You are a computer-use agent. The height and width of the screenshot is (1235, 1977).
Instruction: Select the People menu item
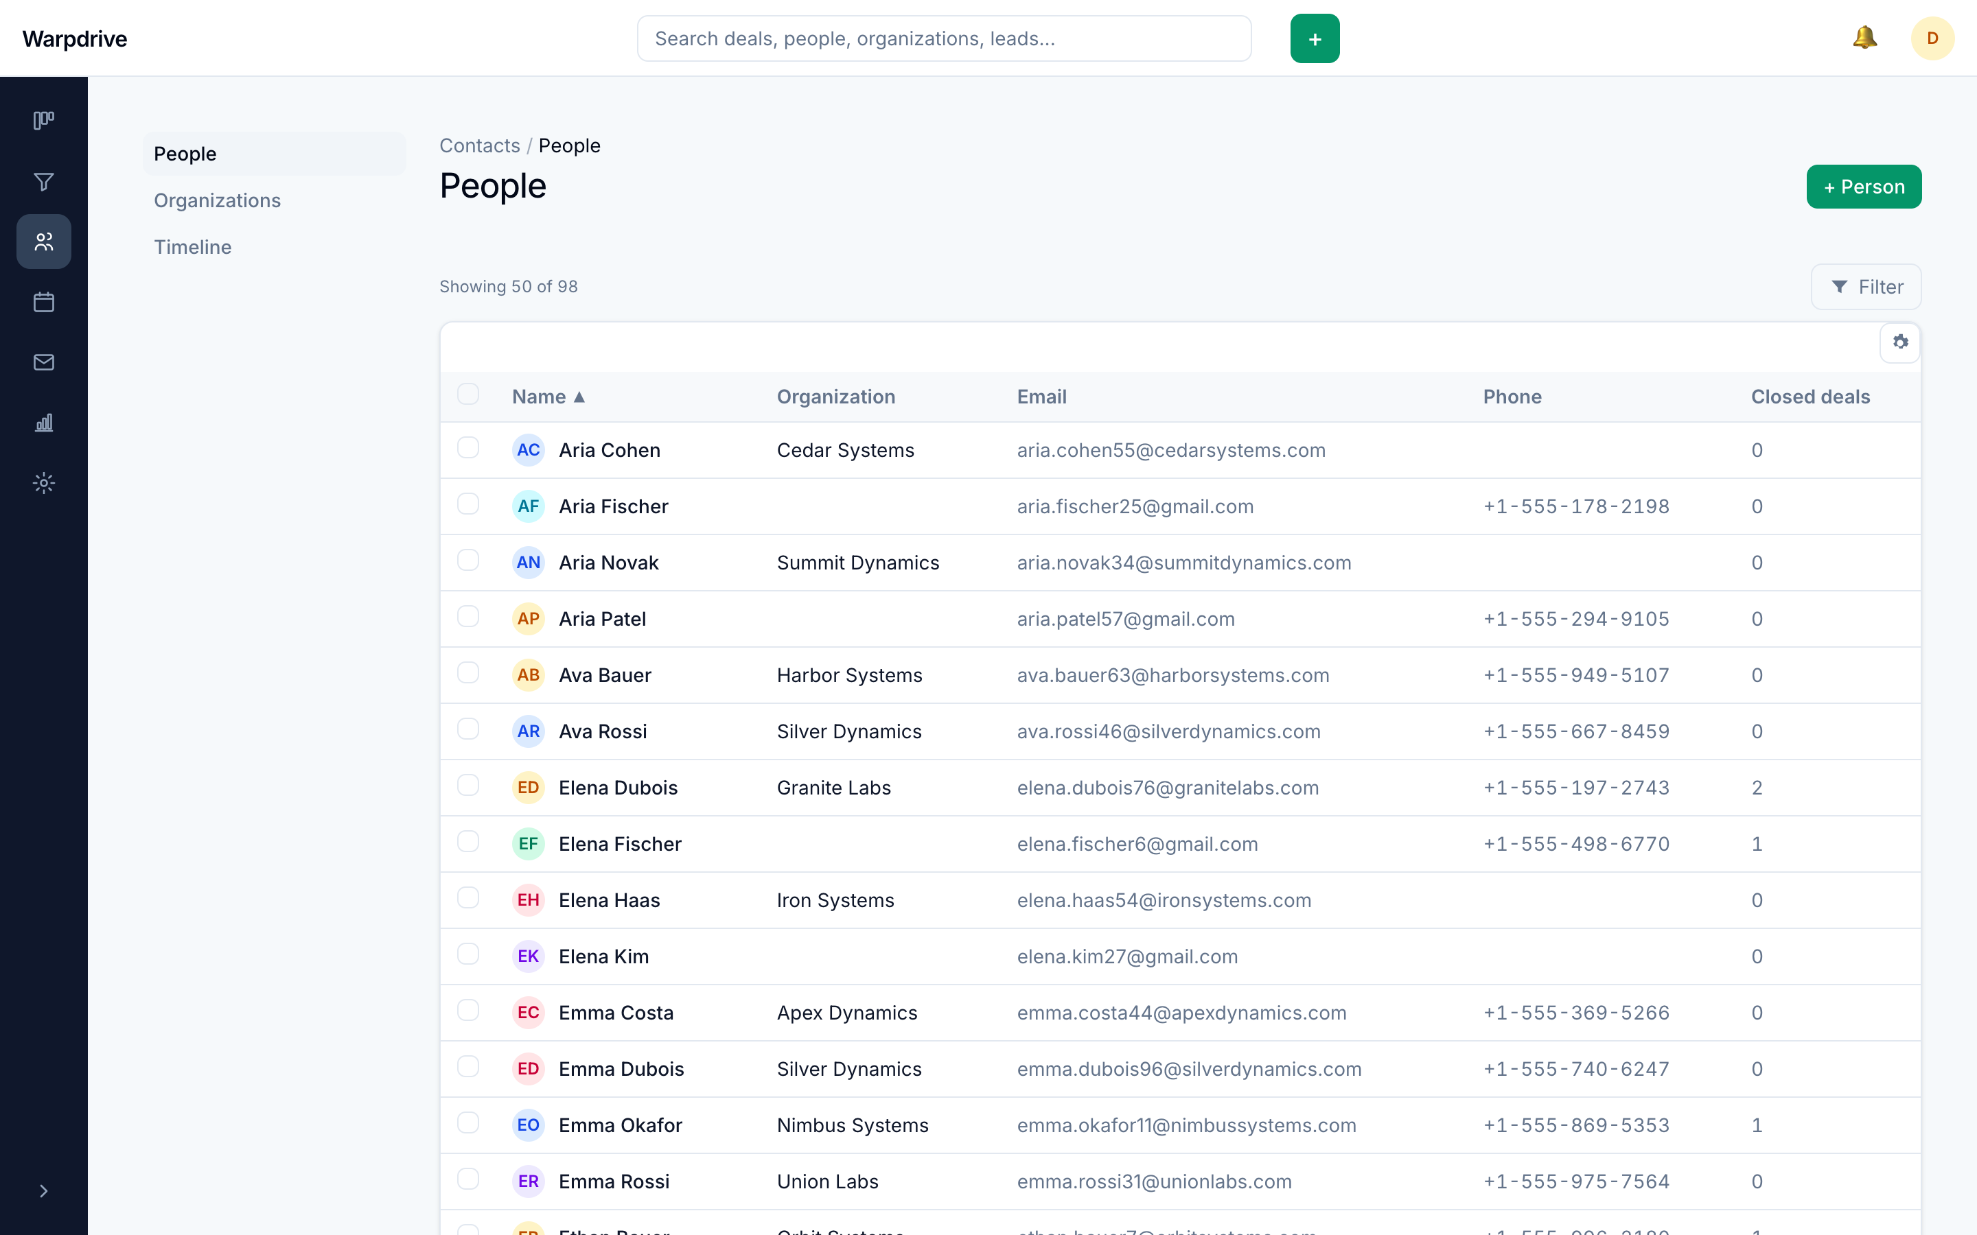click(274, 154)
